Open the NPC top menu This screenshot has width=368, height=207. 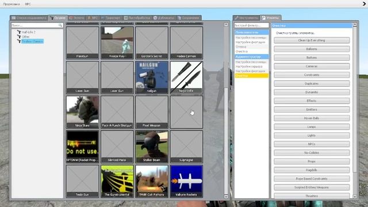pyautogui.click(x=28, y=4)
